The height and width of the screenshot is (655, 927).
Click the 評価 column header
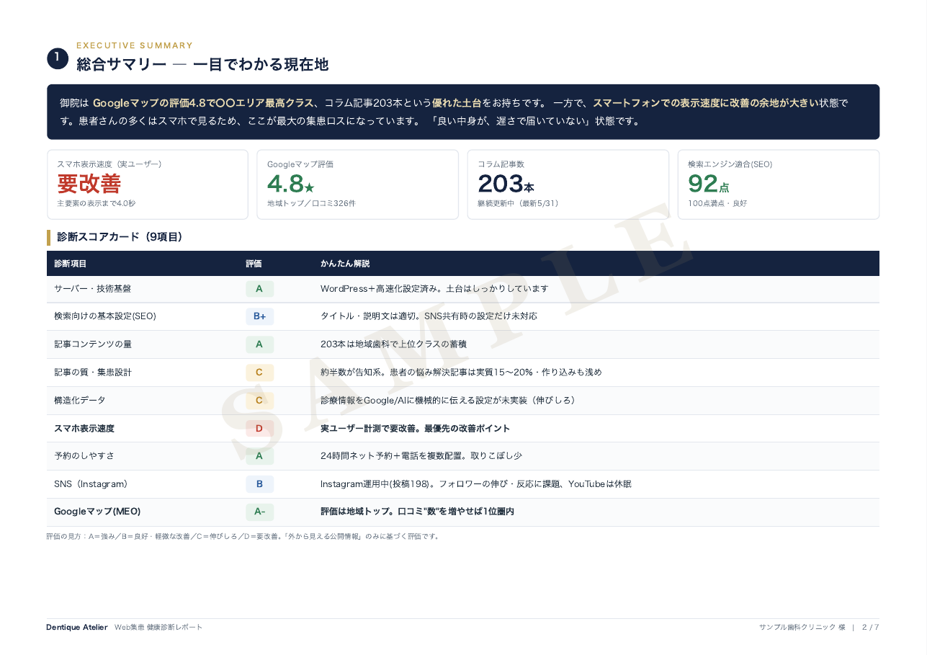(254, 264)
